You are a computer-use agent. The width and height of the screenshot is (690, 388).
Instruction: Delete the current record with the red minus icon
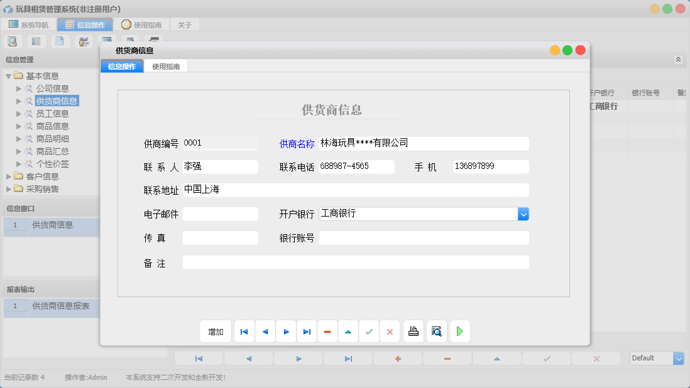[x=327, y=331]
